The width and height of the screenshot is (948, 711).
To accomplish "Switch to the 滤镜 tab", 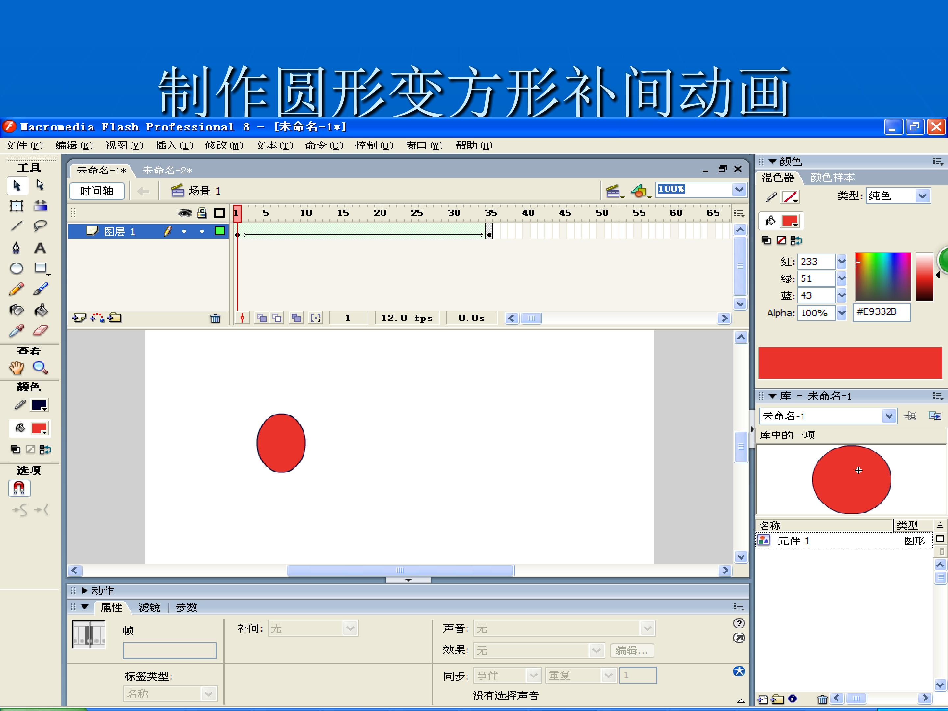I will tap(149, 607).
